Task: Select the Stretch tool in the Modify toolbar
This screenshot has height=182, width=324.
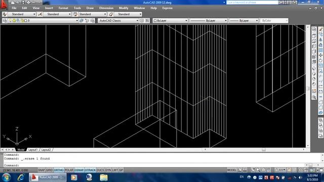Action: (320, 71)
